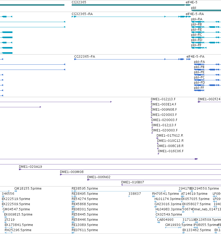Viewport: 221px width, 234px height.
Task: Select the RE38495.5prime EST label
Action: pyautogui.click(x=85, y=194)
